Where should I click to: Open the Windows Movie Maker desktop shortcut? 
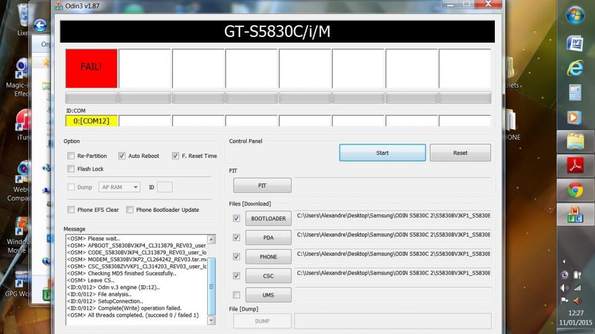pos(19,235)
